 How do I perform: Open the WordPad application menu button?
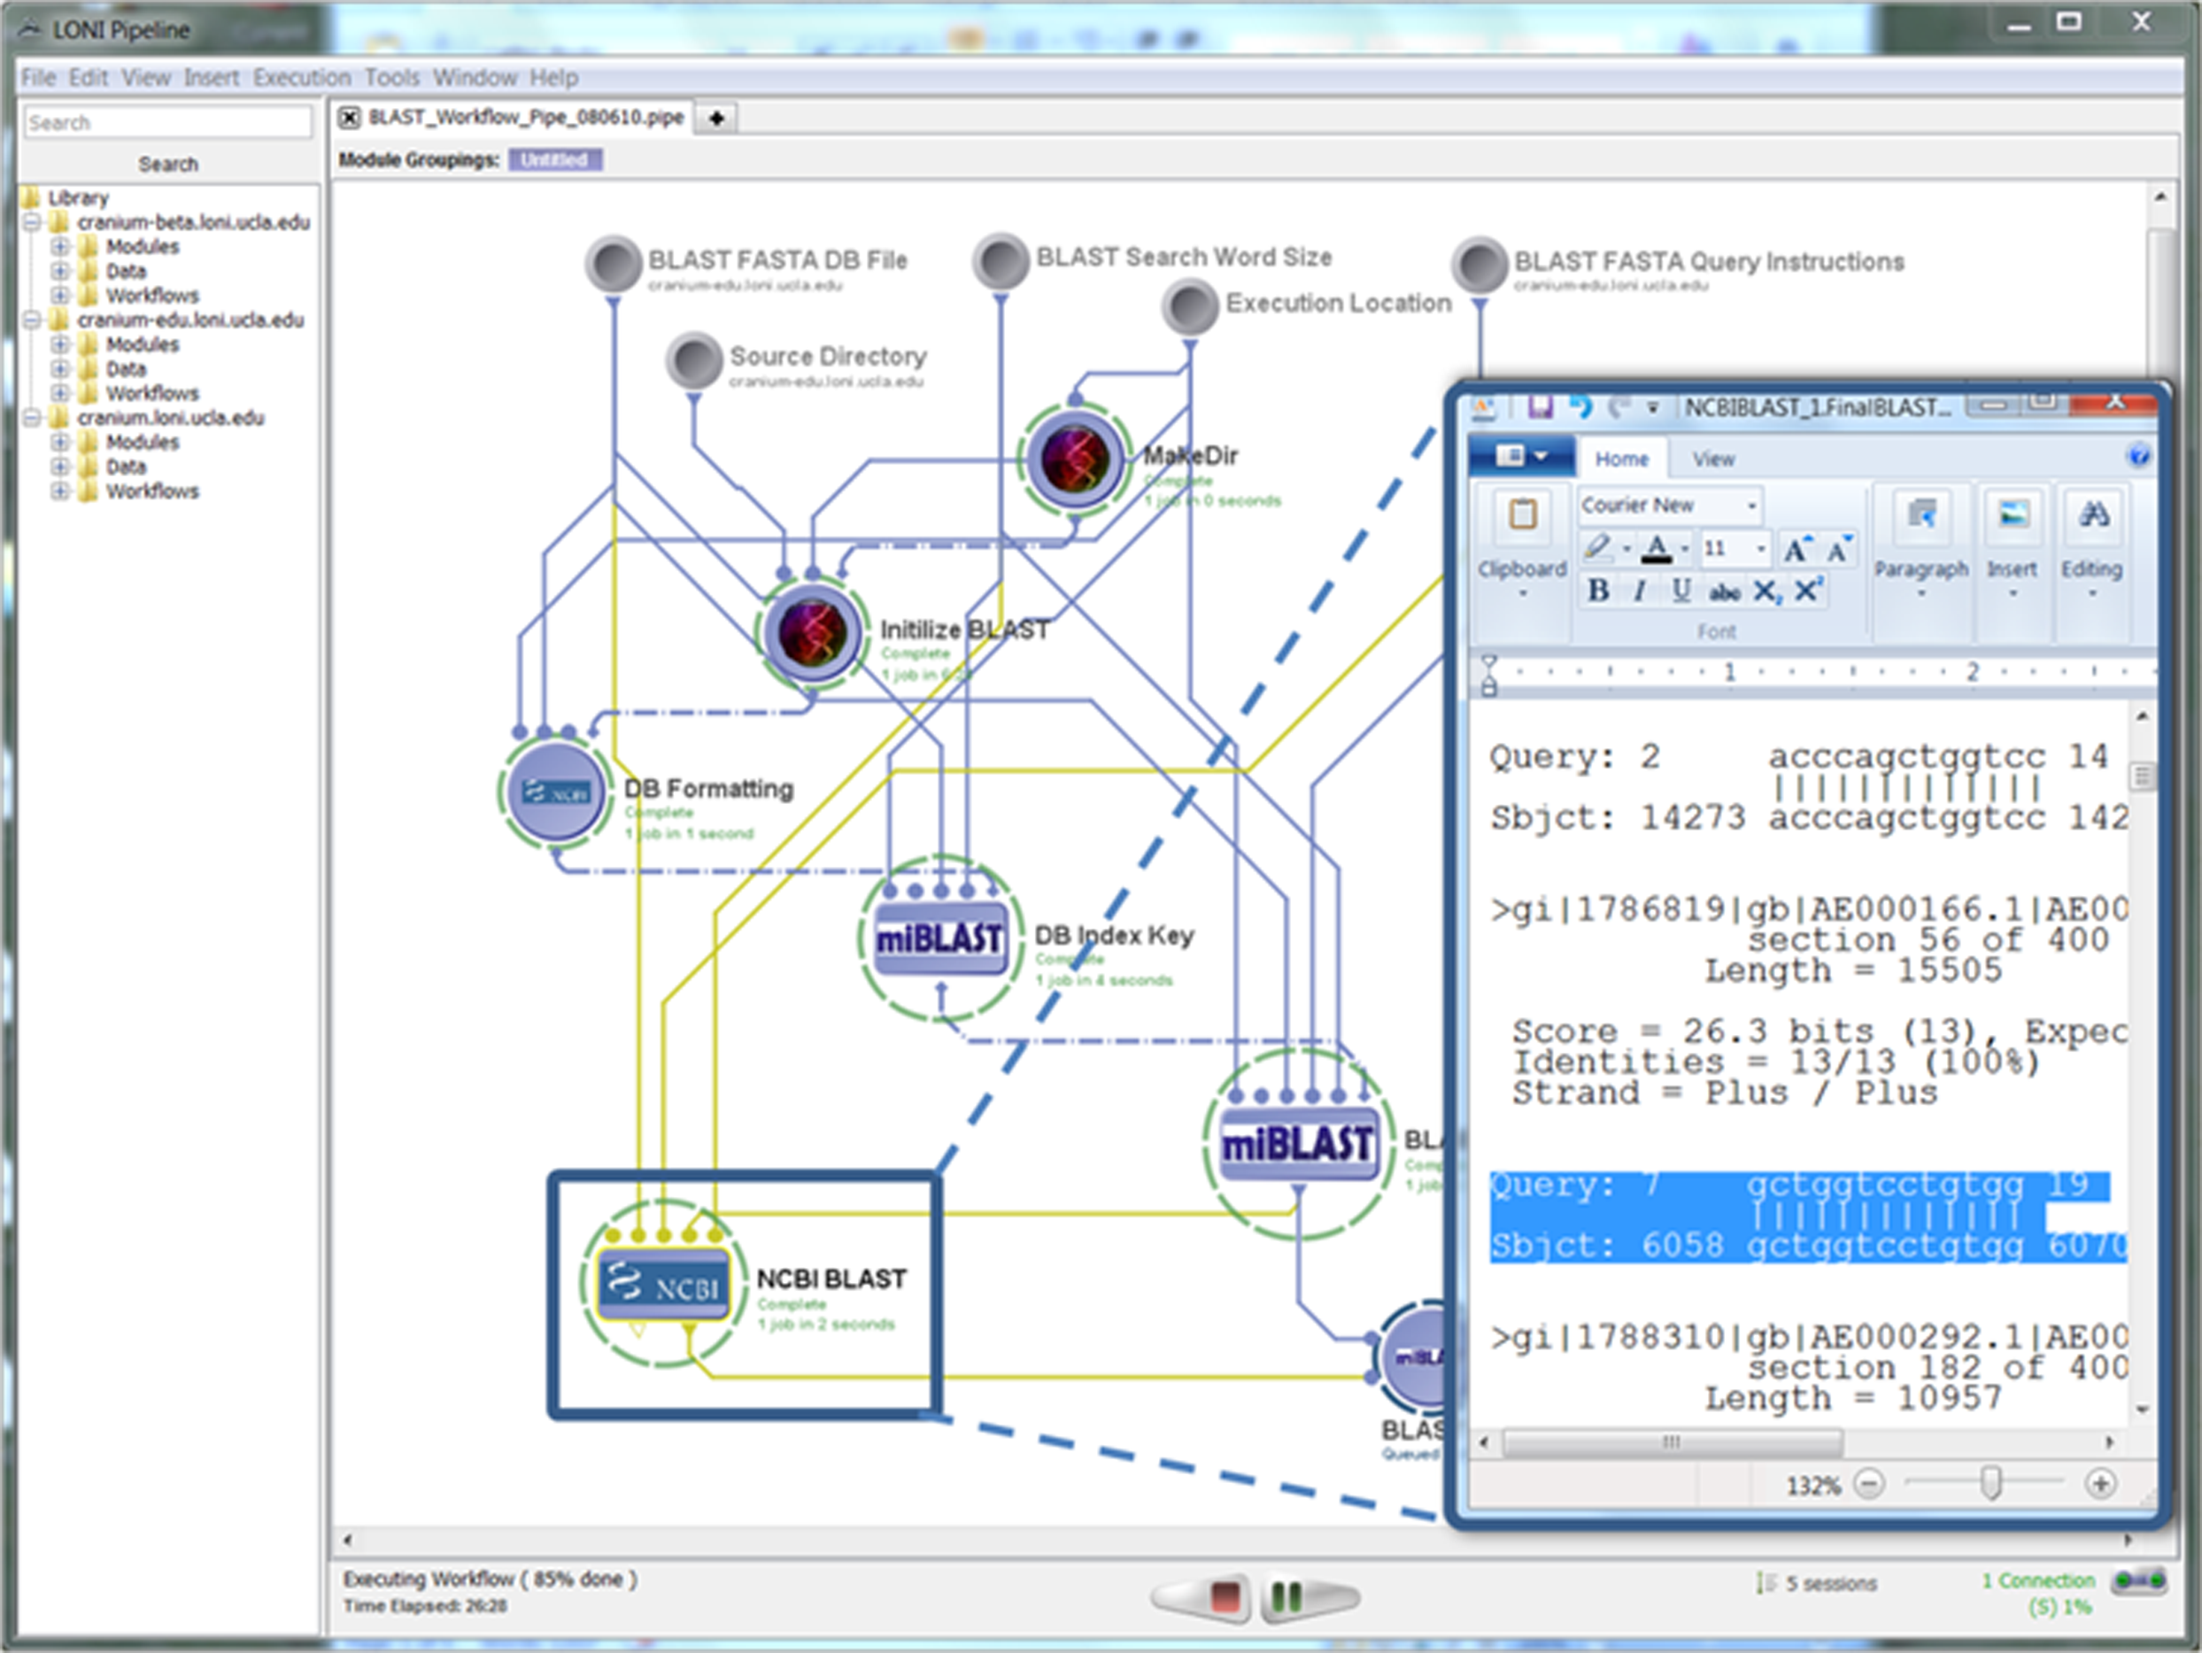[1520, 456]
